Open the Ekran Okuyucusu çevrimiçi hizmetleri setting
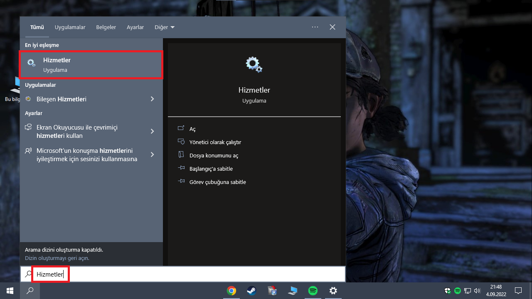This screenshot has width=532, height=299. (91, 131)
